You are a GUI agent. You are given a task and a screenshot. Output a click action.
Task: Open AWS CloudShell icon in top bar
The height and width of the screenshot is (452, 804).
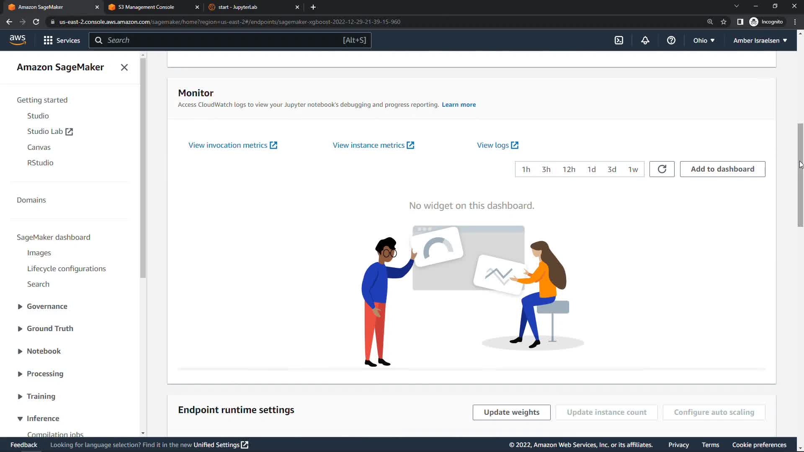[619, 40]
